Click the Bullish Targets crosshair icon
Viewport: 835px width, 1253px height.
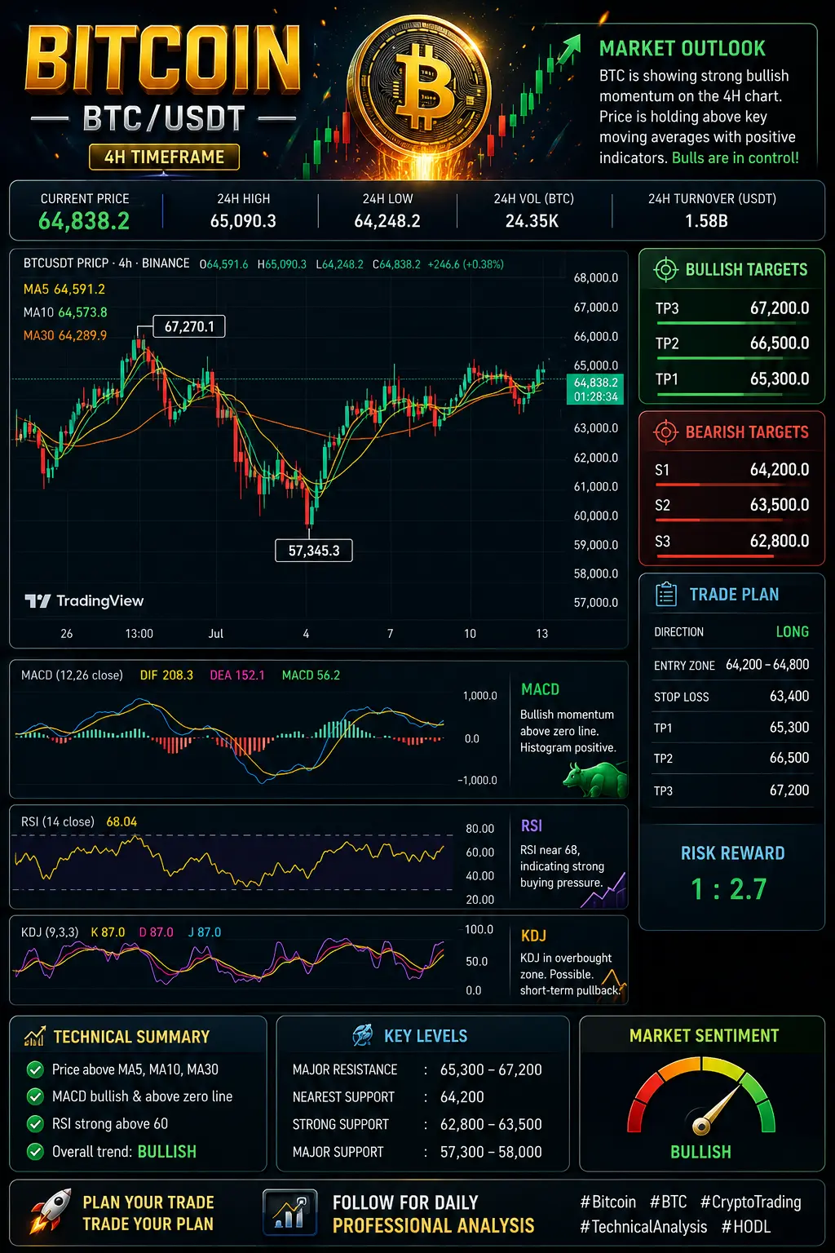665,269
